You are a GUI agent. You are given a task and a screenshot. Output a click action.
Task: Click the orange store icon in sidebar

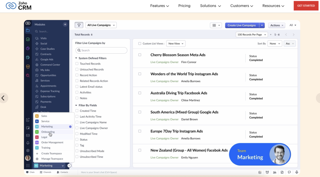click(x=28, y=66)
